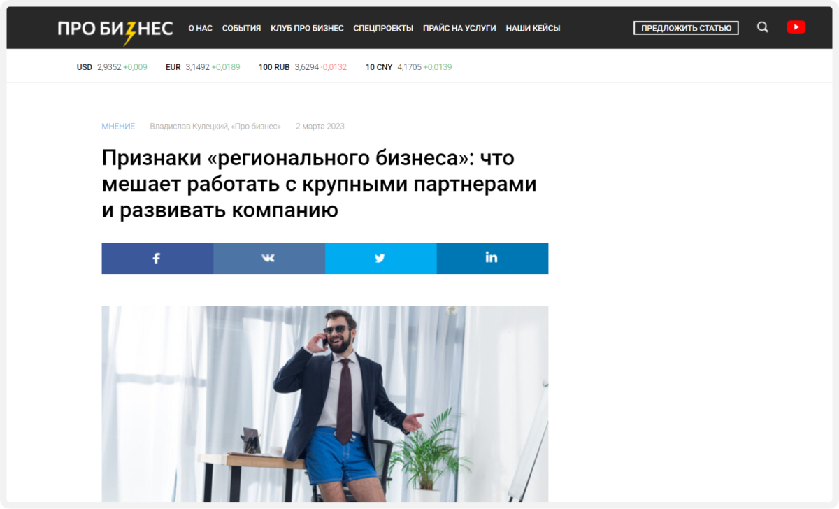839x509 pixels.
Task: Open the search magnifier icon
Action: point(763,27)
